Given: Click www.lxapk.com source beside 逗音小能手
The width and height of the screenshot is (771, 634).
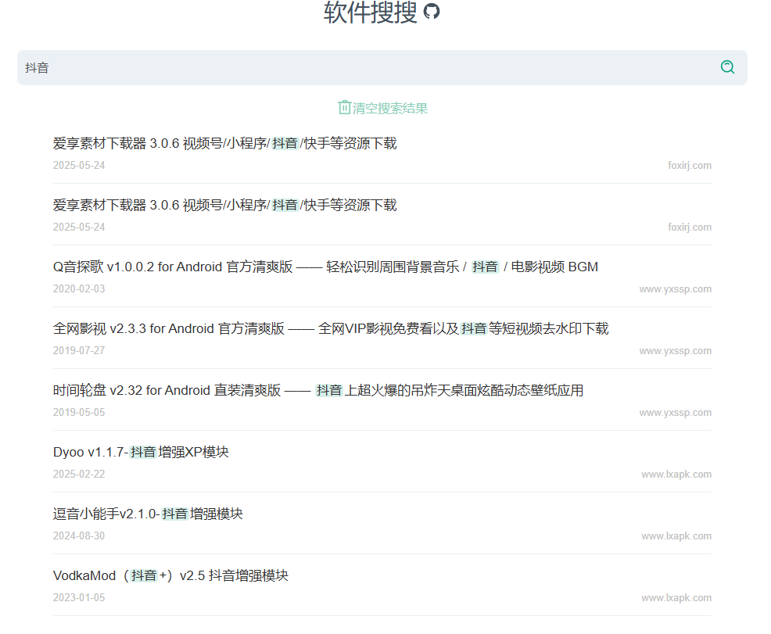Looking at the screenshot, I should (676, 536).
